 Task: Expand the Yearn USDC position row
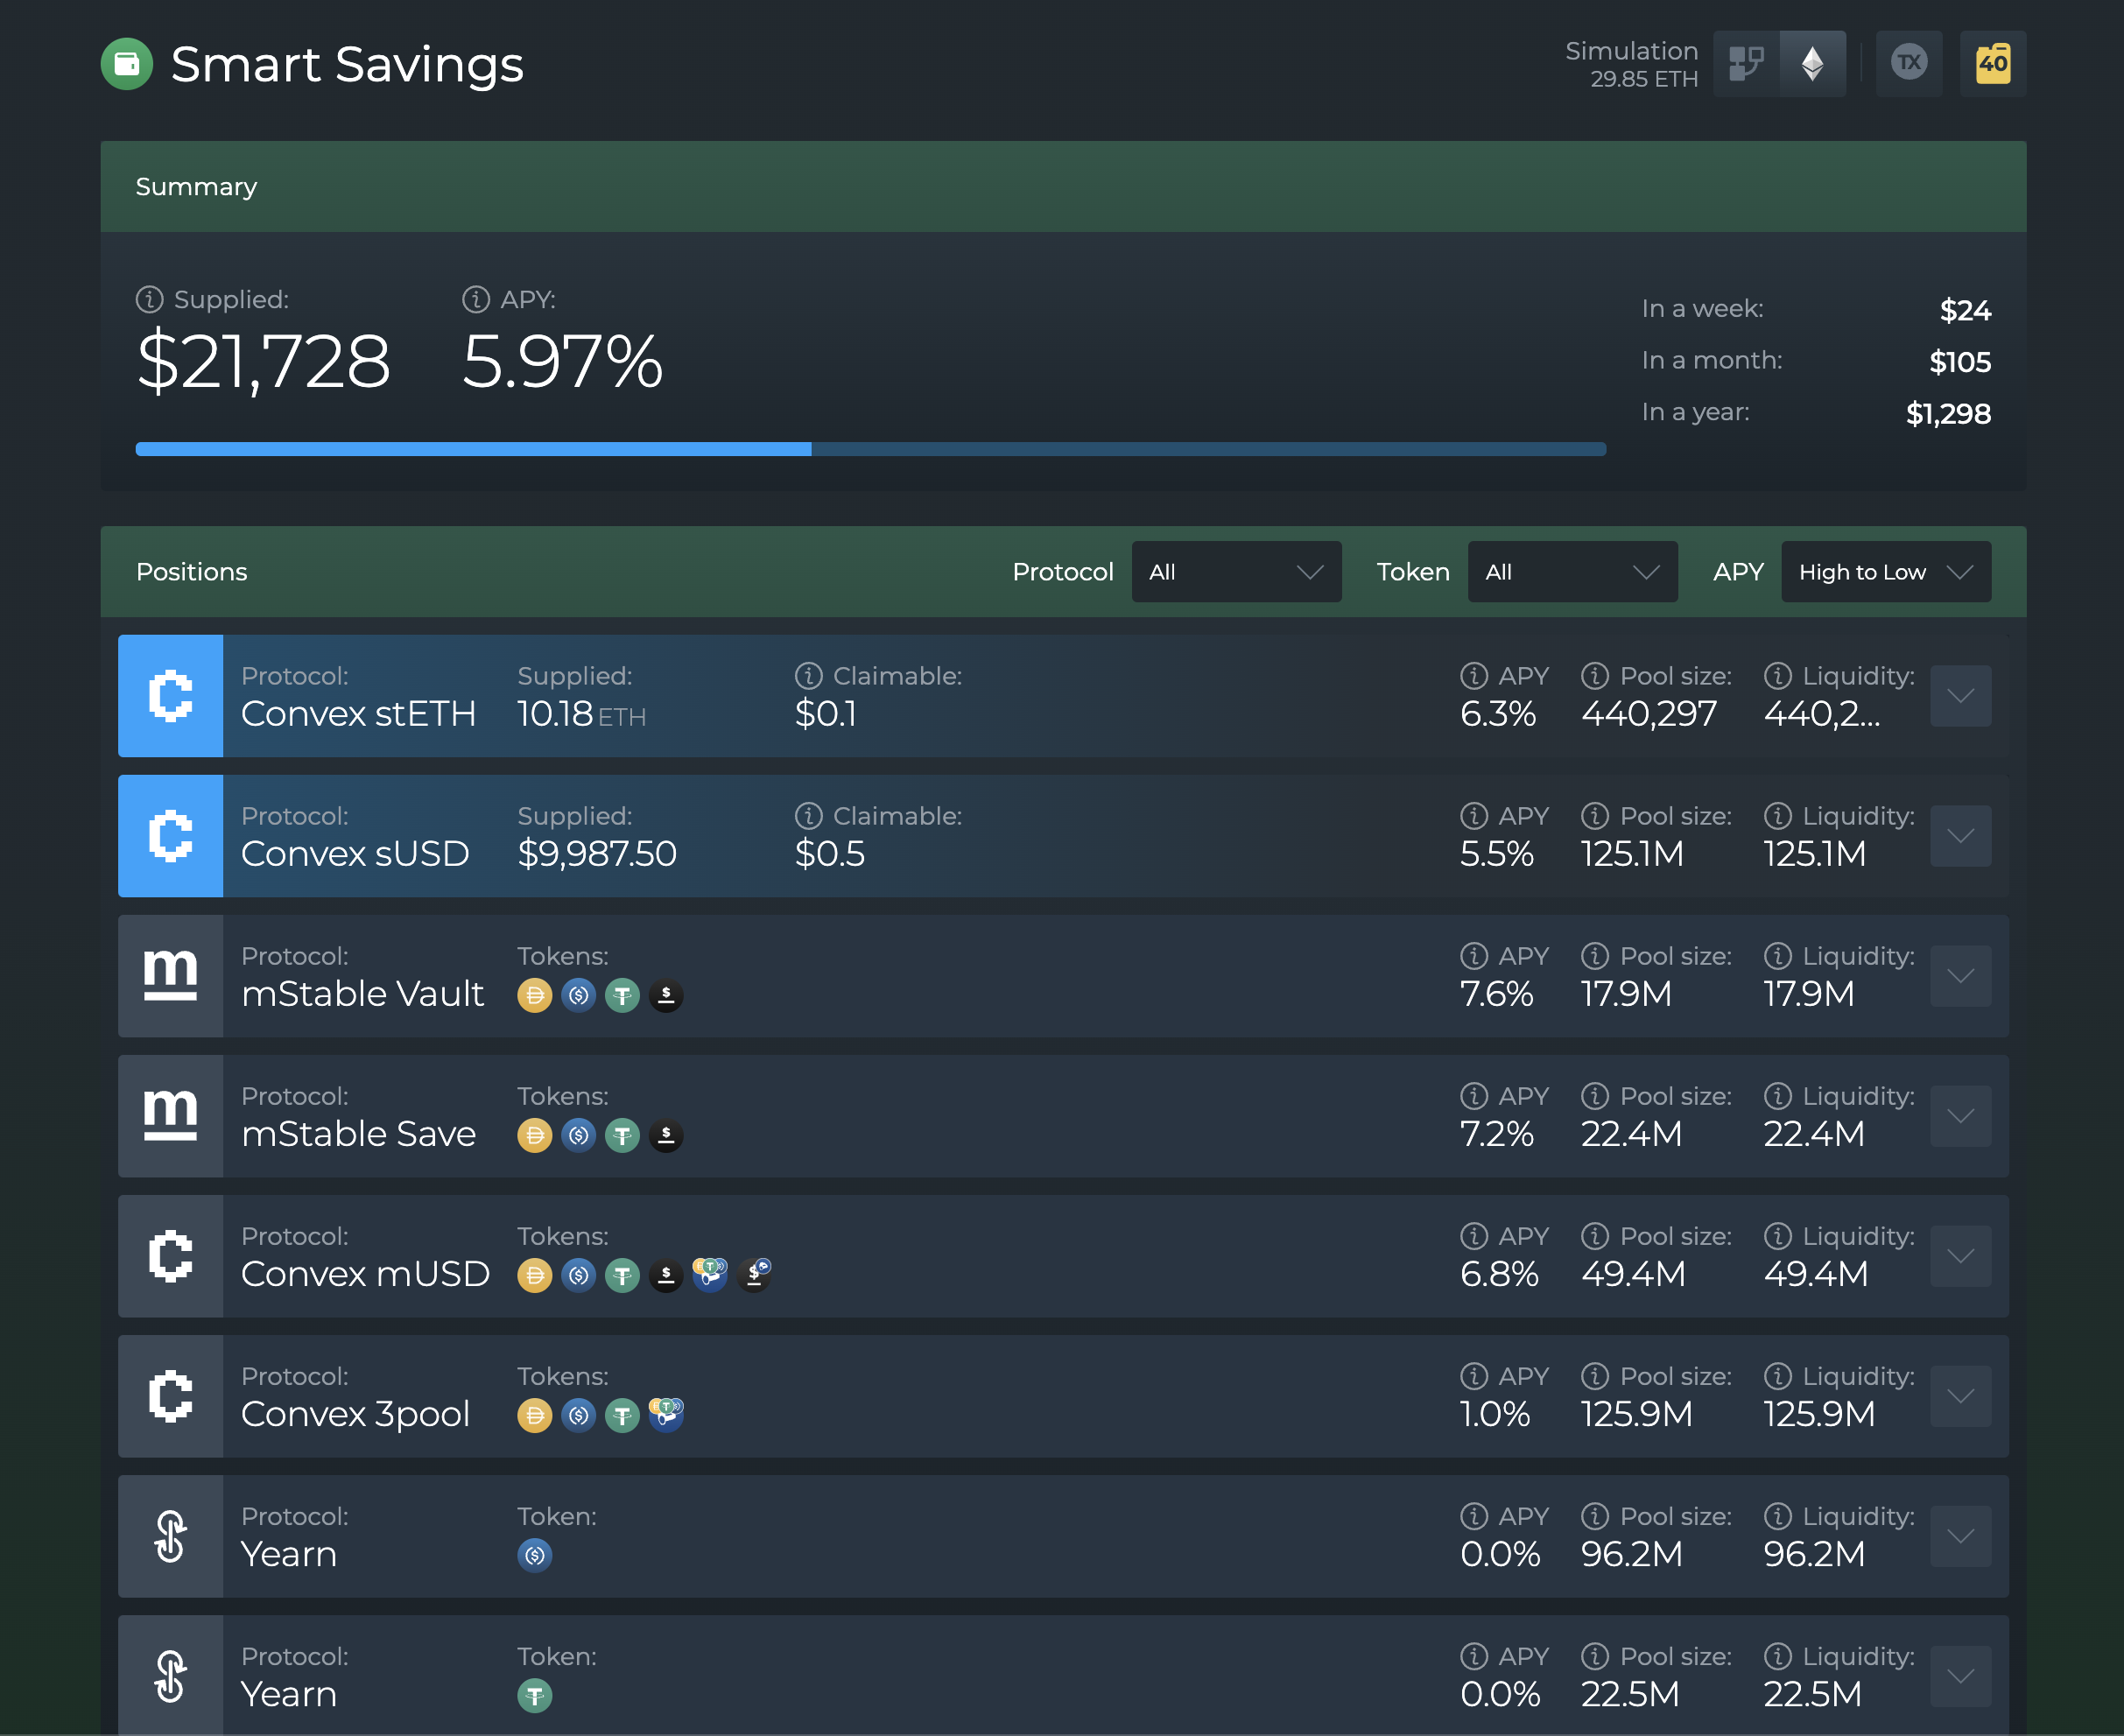pyautogui.click(x=1960, y=1536)
